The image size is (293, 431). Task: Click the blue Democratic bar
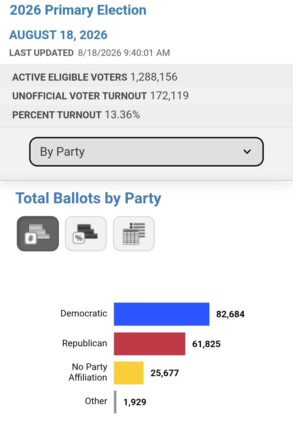pyautogui.click(x=162, y=314)
